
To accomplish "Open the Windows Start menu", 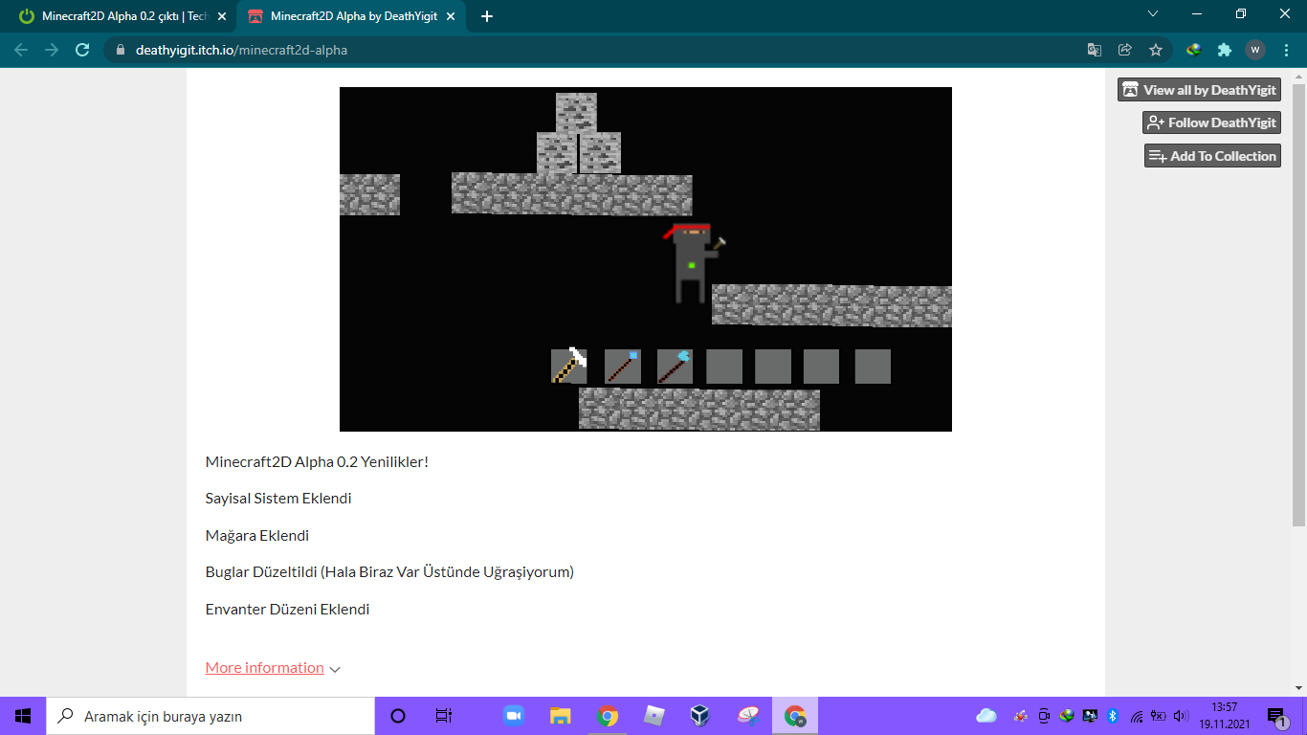I will pyautogui.click(x=23, y=716).
